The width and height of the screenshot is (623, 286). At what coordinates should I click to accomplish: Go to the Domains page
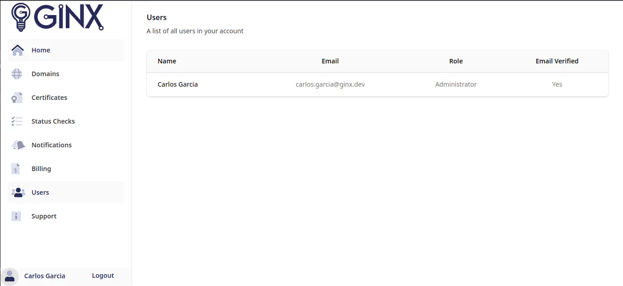click(x=66, y=74)
